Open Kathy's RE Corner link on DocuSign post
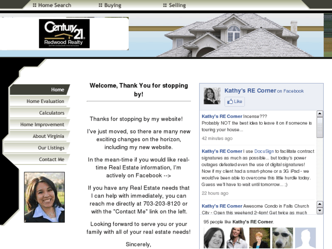 click(x=221, y=151)
